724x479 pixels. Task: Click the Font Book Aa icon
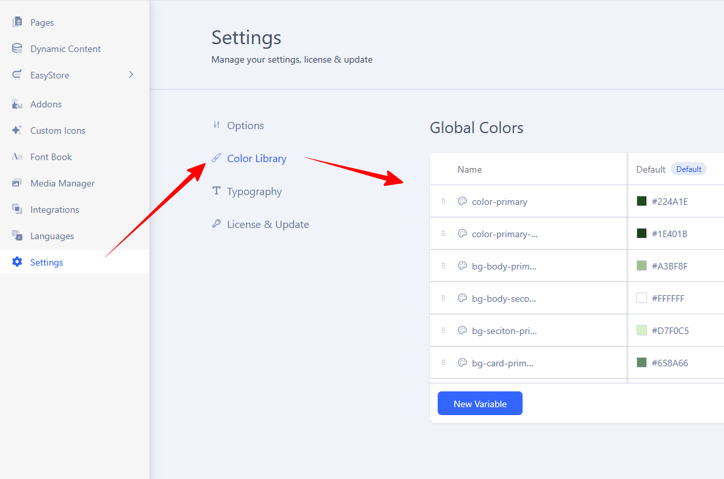click(17, 157)
